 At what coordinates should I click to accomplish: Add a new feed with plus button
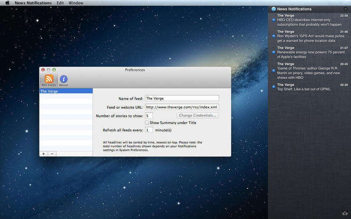(x=43, y=154)
